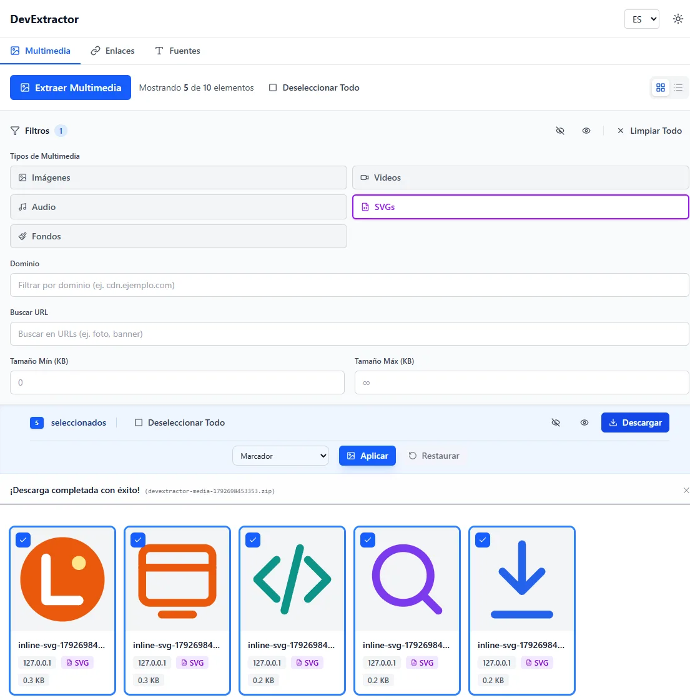
Task: Focus the Dominio filter input field
Action: tap(350, 285)
